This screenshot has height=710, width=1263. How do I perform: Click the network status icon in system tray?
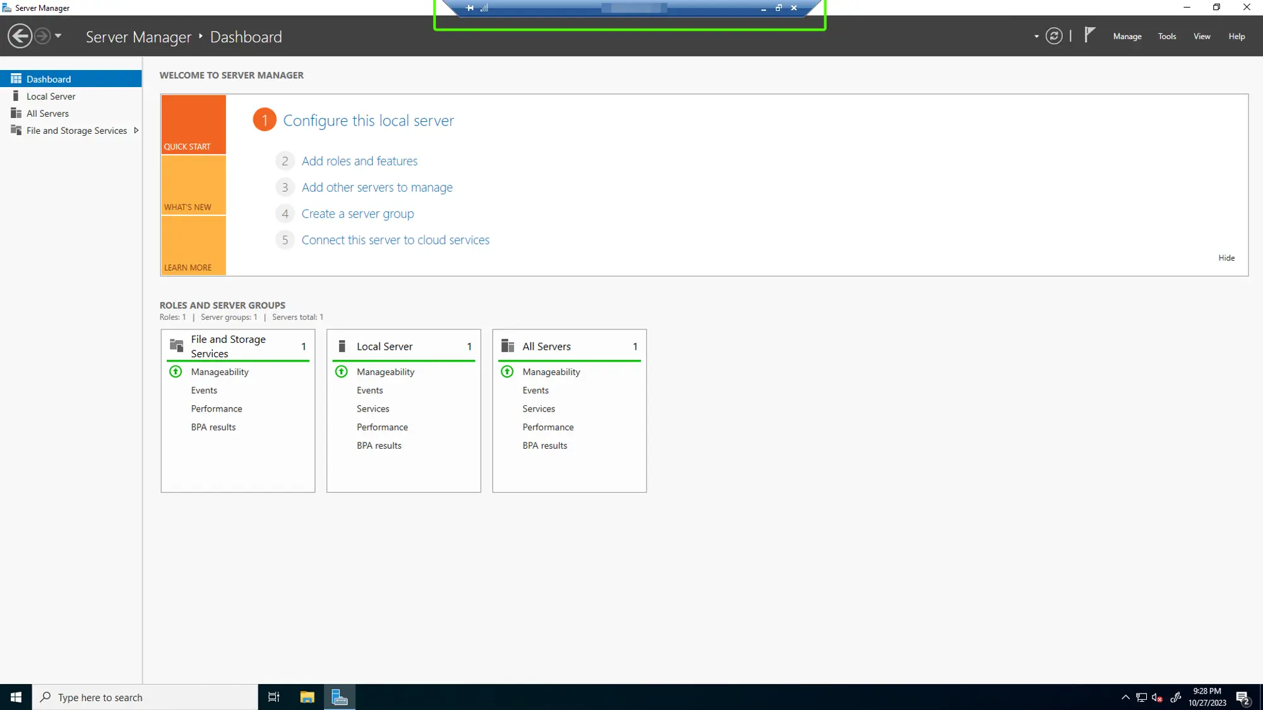coord(1140,697)
